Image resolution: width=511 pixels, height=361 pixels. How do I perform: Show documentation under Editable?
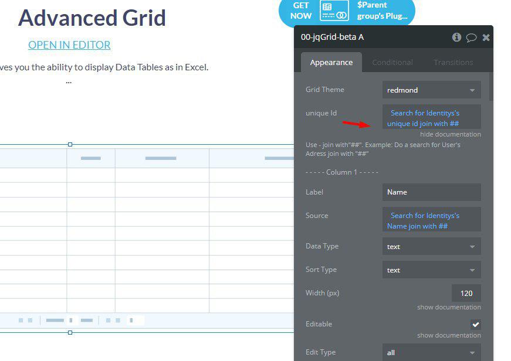click(x=449, y=335)
